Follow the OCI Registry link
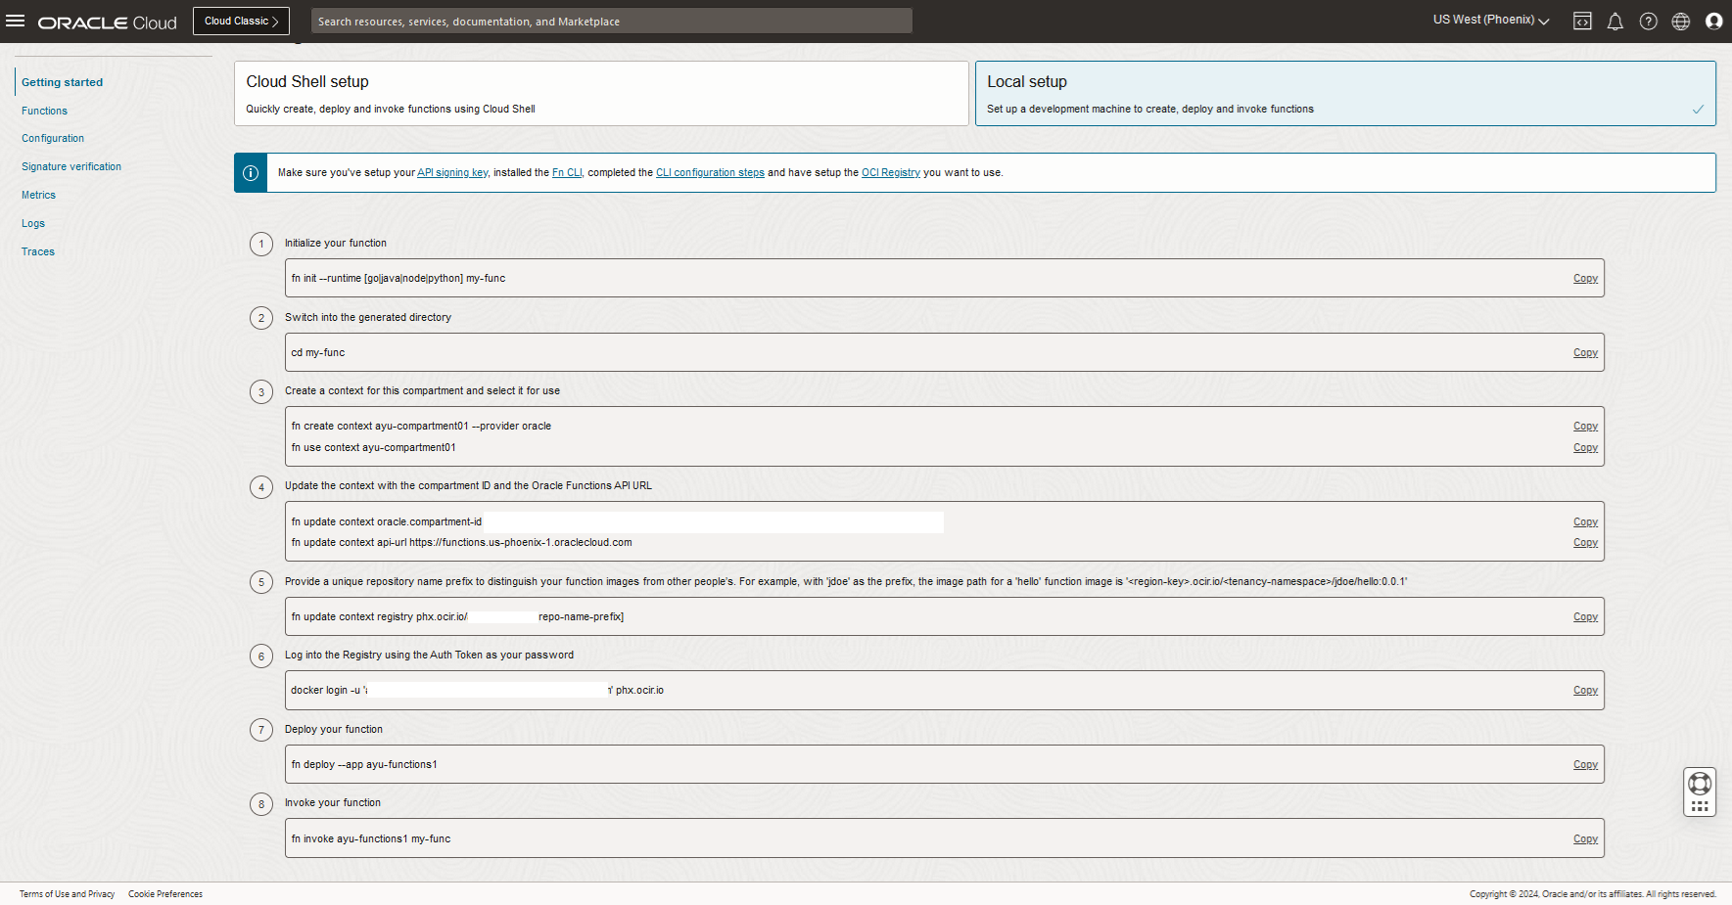The image size is (1732, 905). tap(891, 173)
